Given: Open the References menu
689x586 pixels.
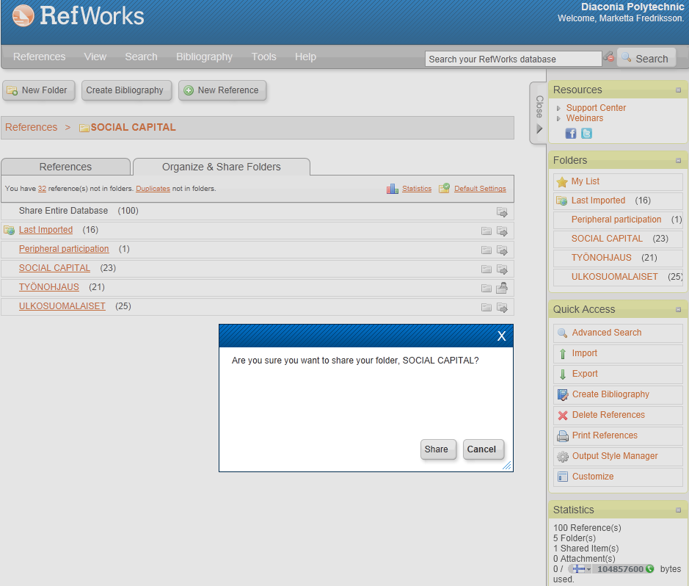Looking at the screenshot, I should point(39,57).
